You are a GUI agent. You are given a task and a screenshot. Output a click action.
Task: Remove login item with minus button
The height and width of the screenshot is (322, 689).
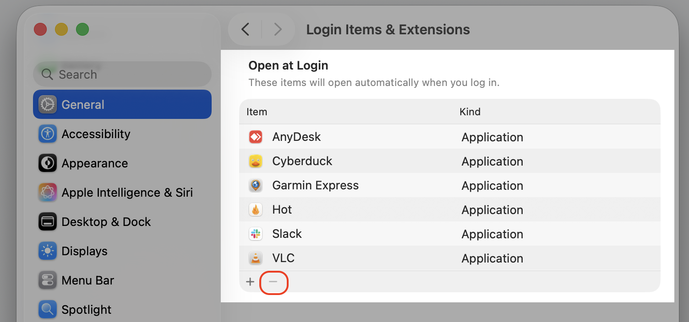(x=273, y=282)
